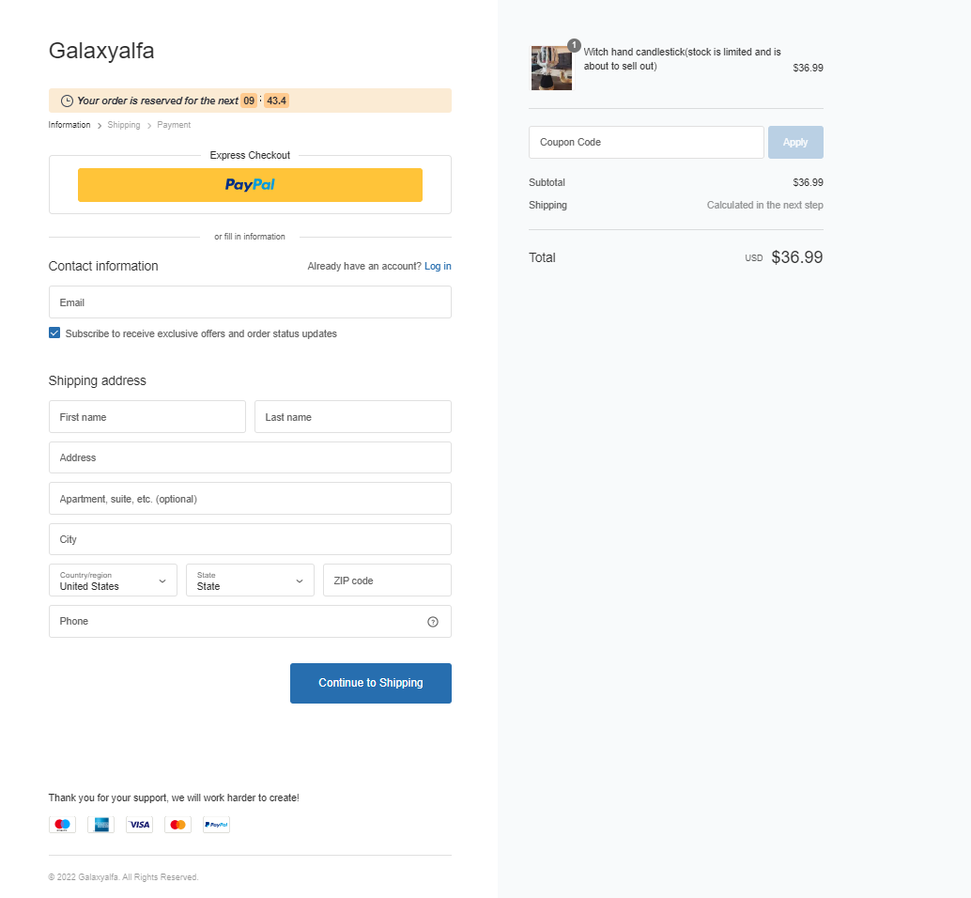
Task: Click the phone help question mark icon
Action: tap(433, 622)
